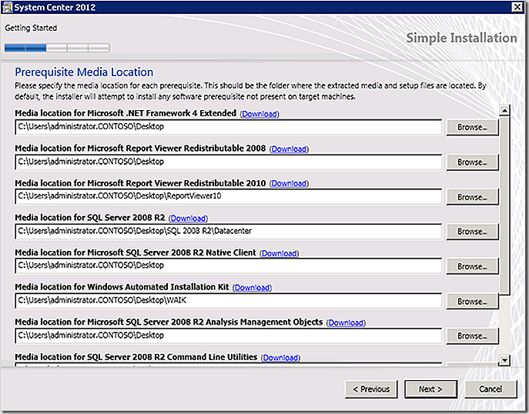
Task: Click the vertical scrollbar thumb
Action: 504,205
